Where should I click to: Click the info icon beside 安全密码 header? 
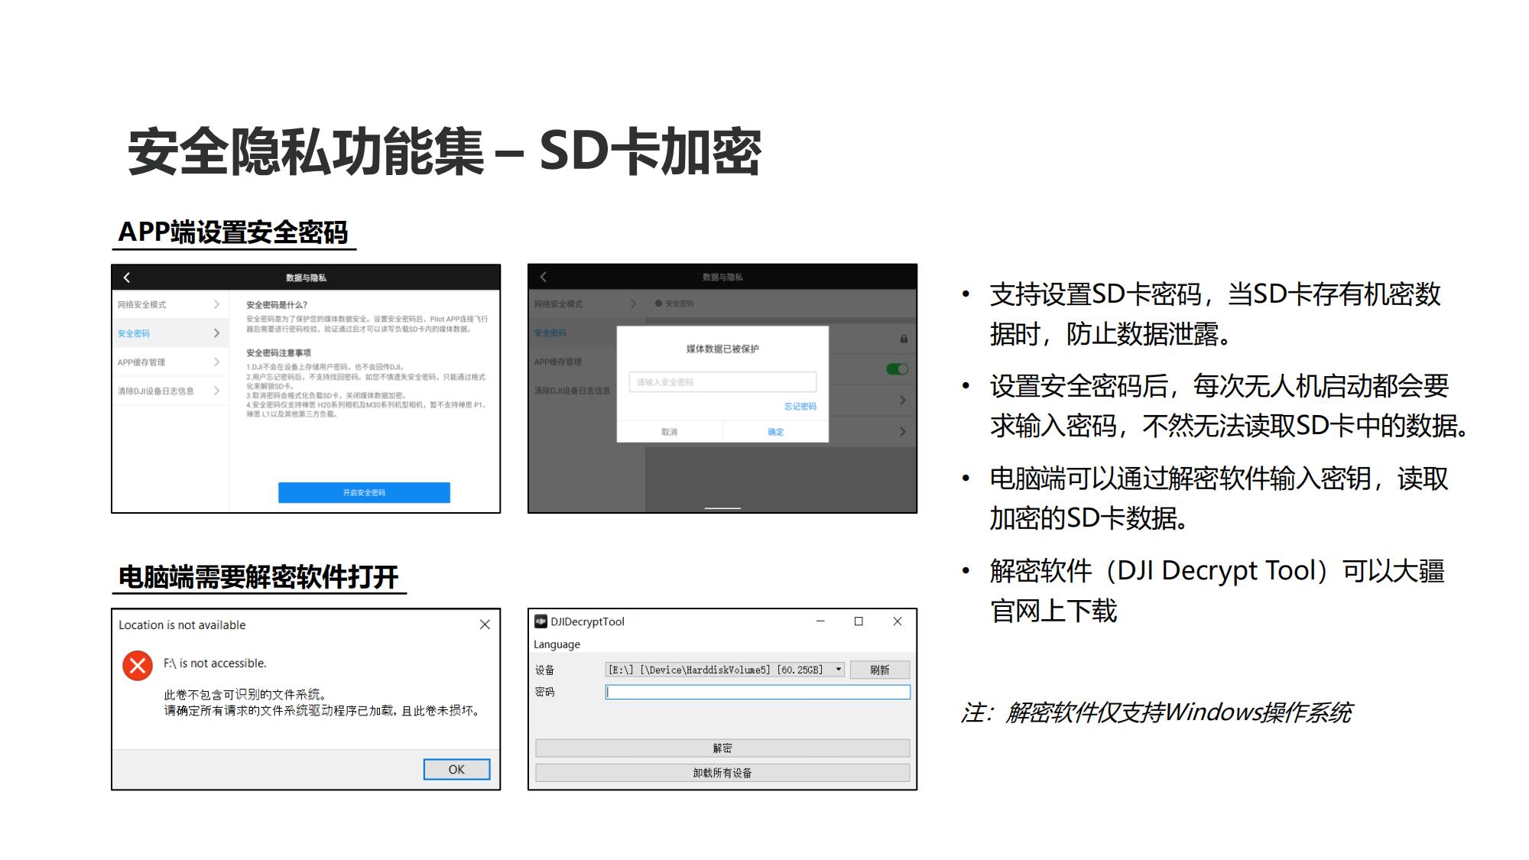pos(658,303)
